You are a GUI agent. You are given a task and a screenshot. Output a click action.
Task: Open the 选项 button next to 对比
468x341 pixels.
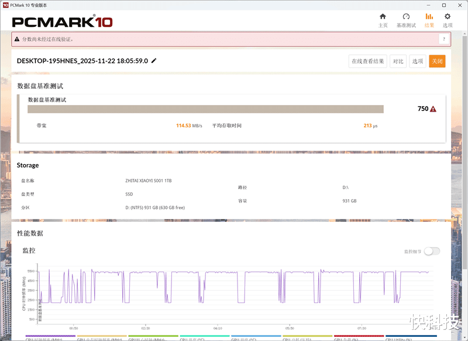pyautogui.click(x=418, y=61)
